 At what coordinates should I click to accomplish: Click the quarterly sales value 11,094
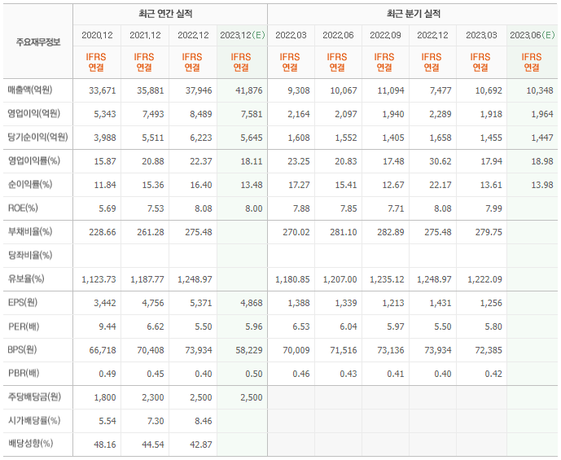pyautogui.click(x=391, y=90)
